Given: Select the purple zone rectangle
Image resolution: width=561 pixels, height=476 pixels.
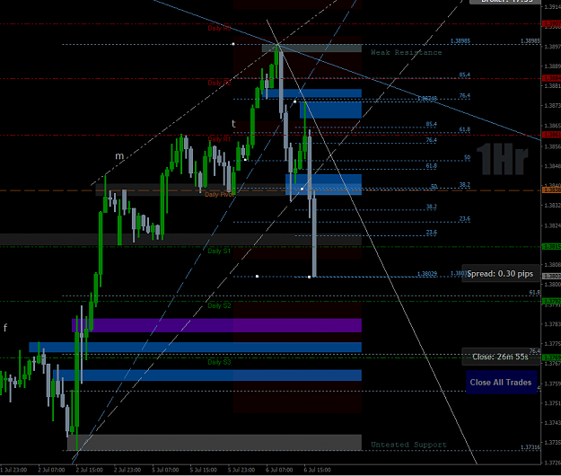Looking at the screenshot, I should point(216,325).
